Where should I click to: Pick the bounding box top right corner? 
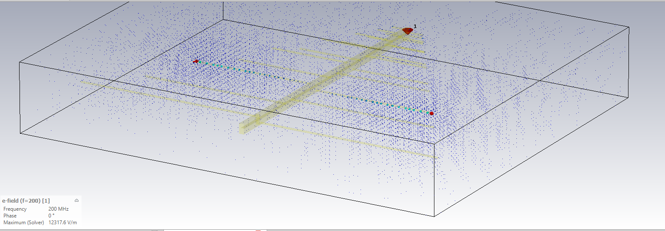(x=628, y=27)
